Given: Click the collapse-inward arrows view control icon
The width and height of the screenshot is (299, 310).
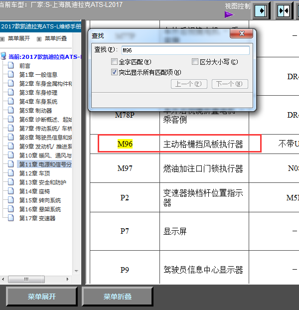Looking at the screenshot, I should pyautogui.click(x=284, y=10).
